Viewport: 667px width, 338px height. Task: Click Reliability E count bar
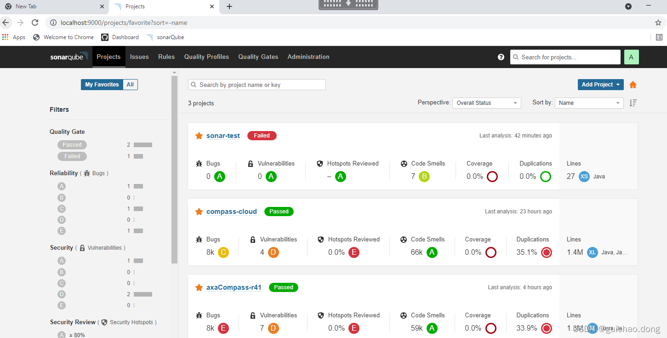pyautogui.click(x=138, y=231)
